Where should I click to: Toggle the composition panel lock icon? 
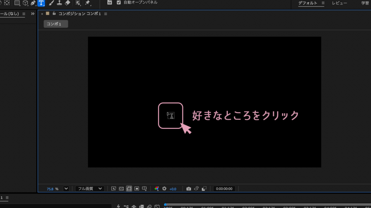point(54,13)
